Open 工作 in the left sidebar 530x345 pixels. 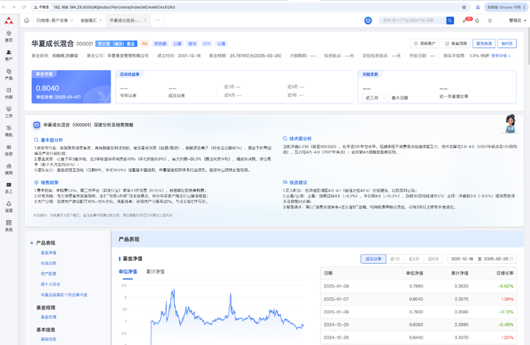click(9, 112)
